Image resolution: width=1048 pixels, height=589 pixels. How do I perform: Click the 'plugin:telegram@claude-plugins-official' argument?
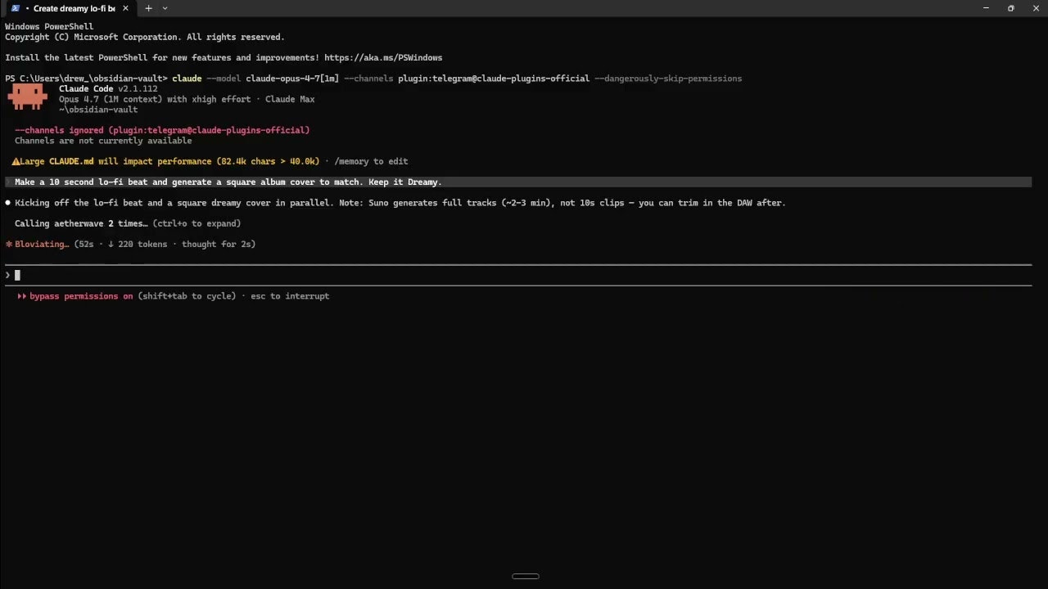(494, 79)
